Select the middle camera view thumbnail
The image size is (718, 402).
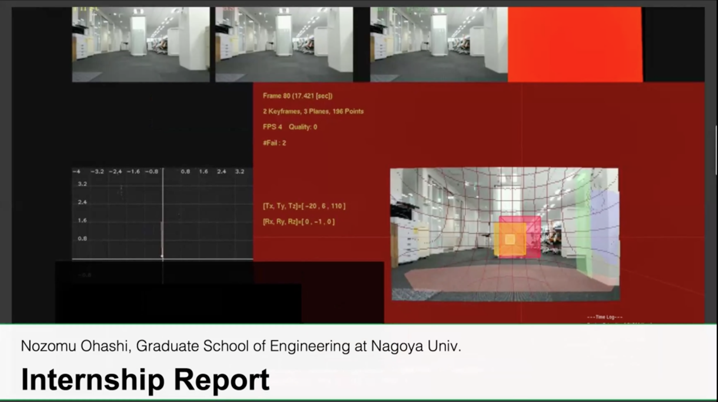pyautogui.click(x=284, y=44)
